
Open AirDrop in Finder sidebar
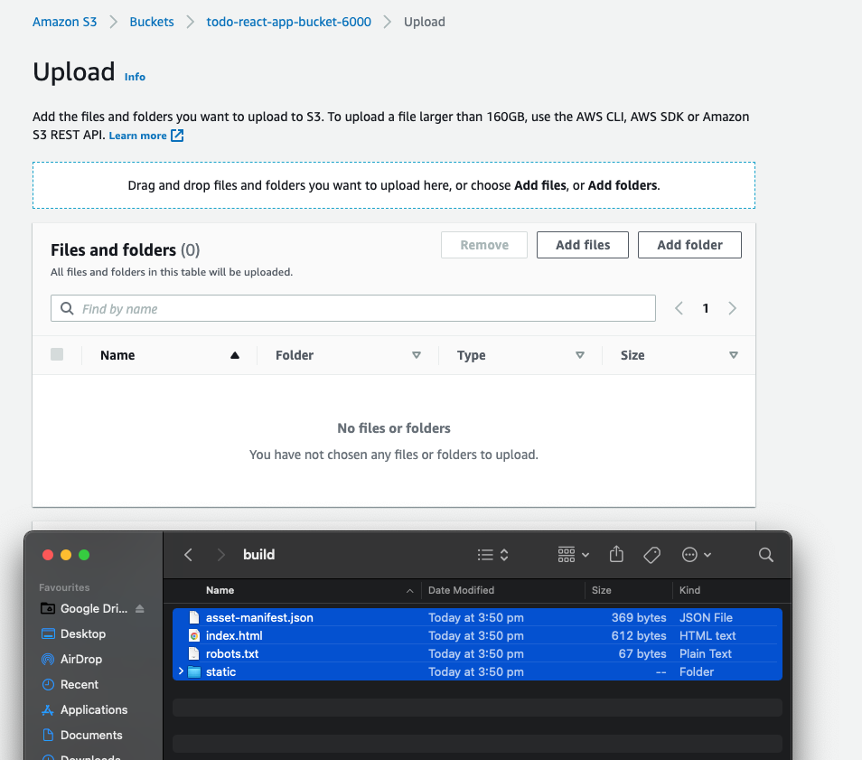click(72, 659)
